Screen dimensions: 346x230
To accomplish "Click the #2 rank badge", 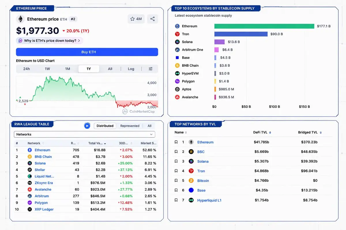I will tap(73, 19).
